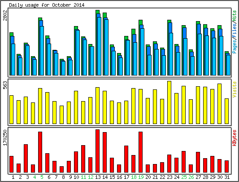Click the day 9 axis label
The height and width of the screenshot is (182, 239).
click(x=70, y=177)
